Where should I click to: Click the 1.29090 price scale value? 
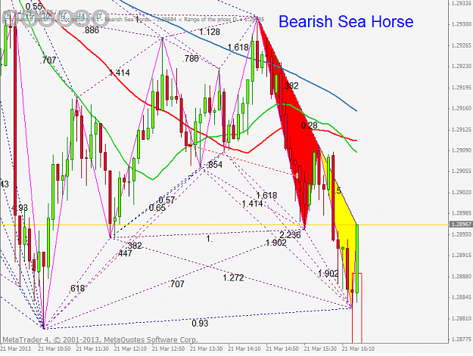pyautogui.click(x=461, y=150)
